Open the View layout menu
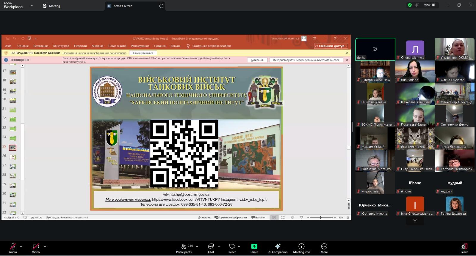This screenshot has width=476, height=256. point(429,5)
